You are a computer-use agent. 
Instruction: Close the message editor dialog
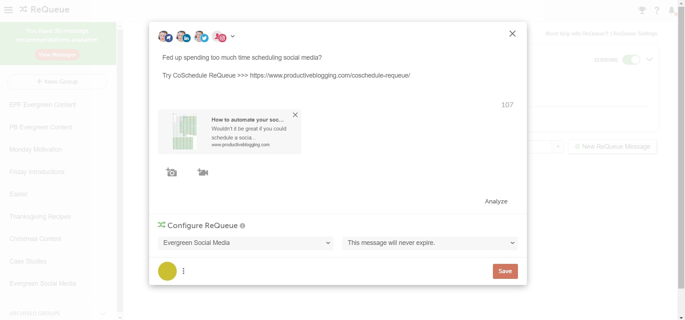click(512, 34)
